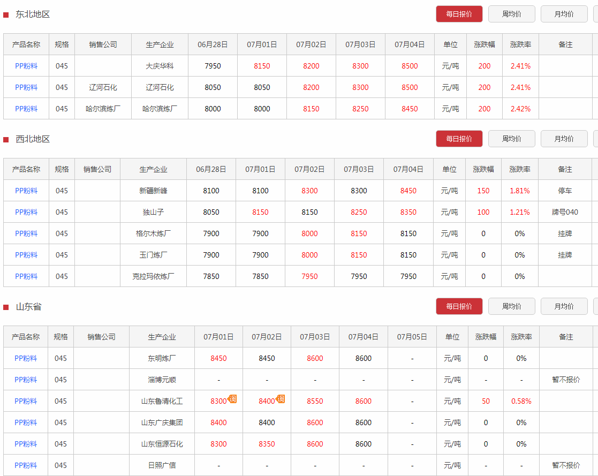Click 8350 price for 独山子 on 07月04日
Image resolution: width=598 pixels, height=476 pixels.
coord(408,212)
